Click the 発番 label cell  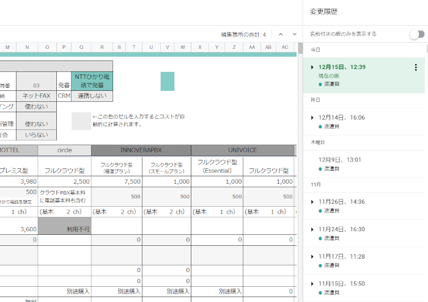tap(64, 81)
